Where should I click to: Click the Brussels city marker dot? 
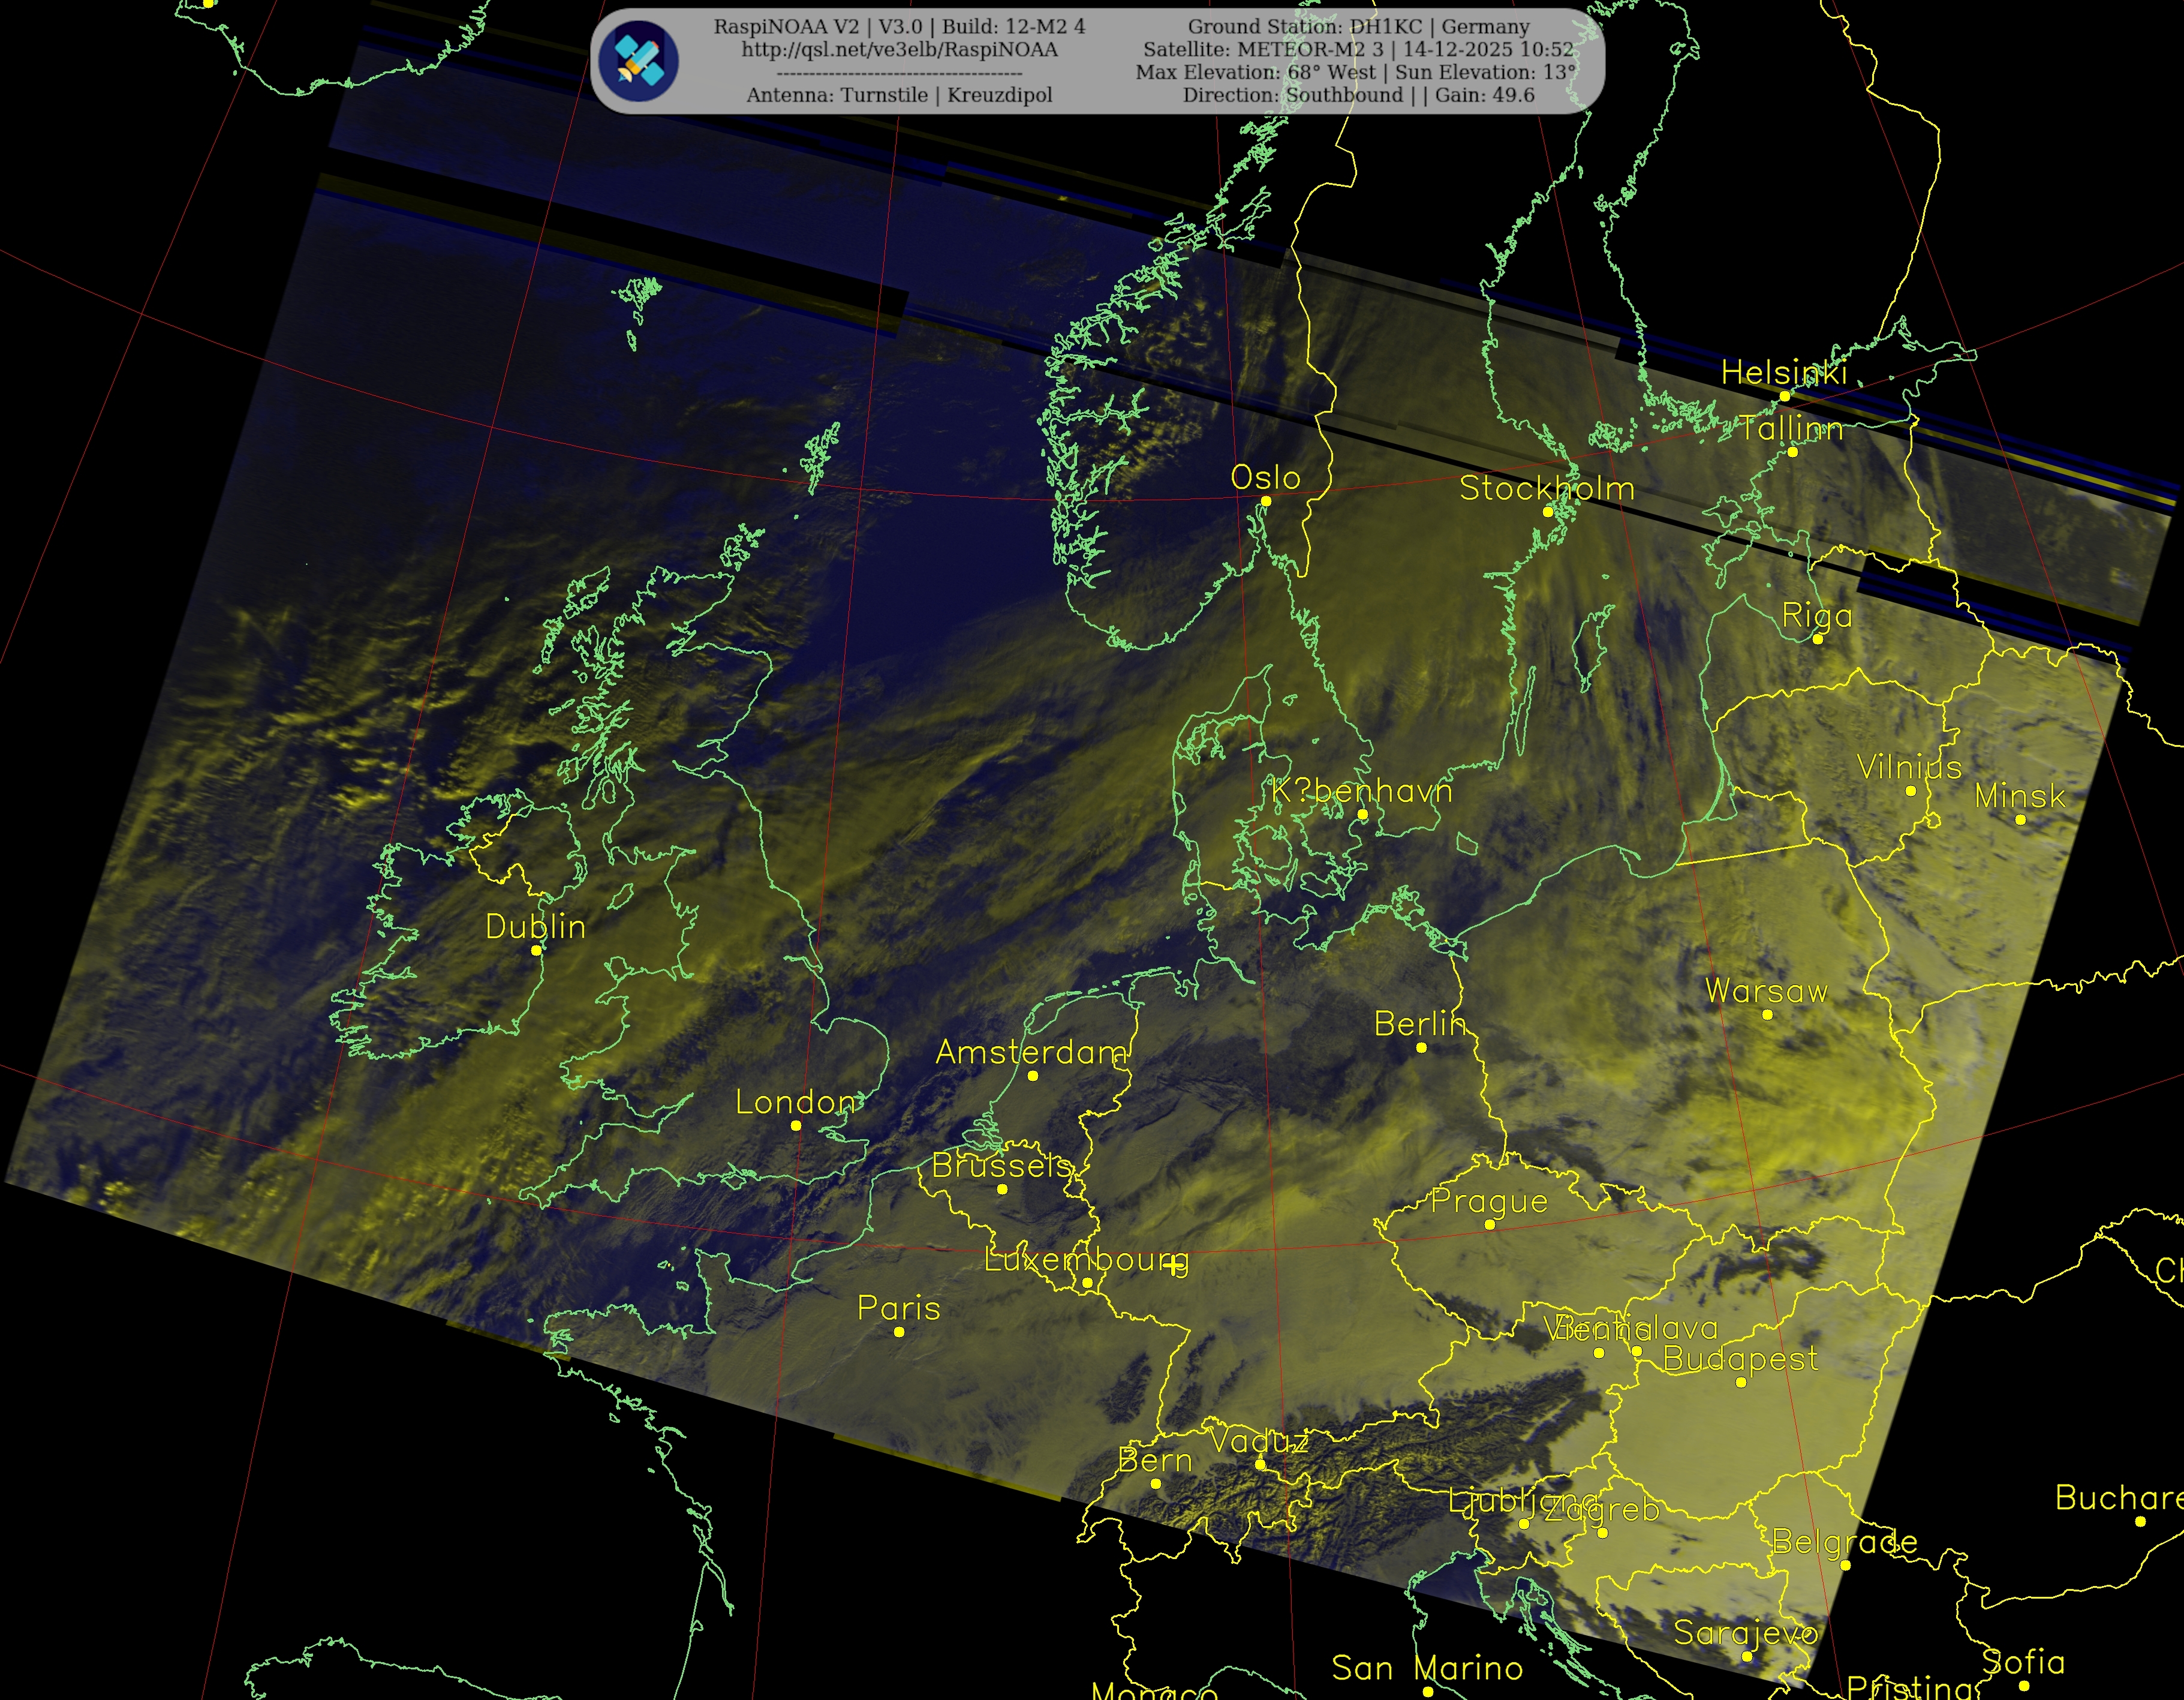click(1002, 1190)
